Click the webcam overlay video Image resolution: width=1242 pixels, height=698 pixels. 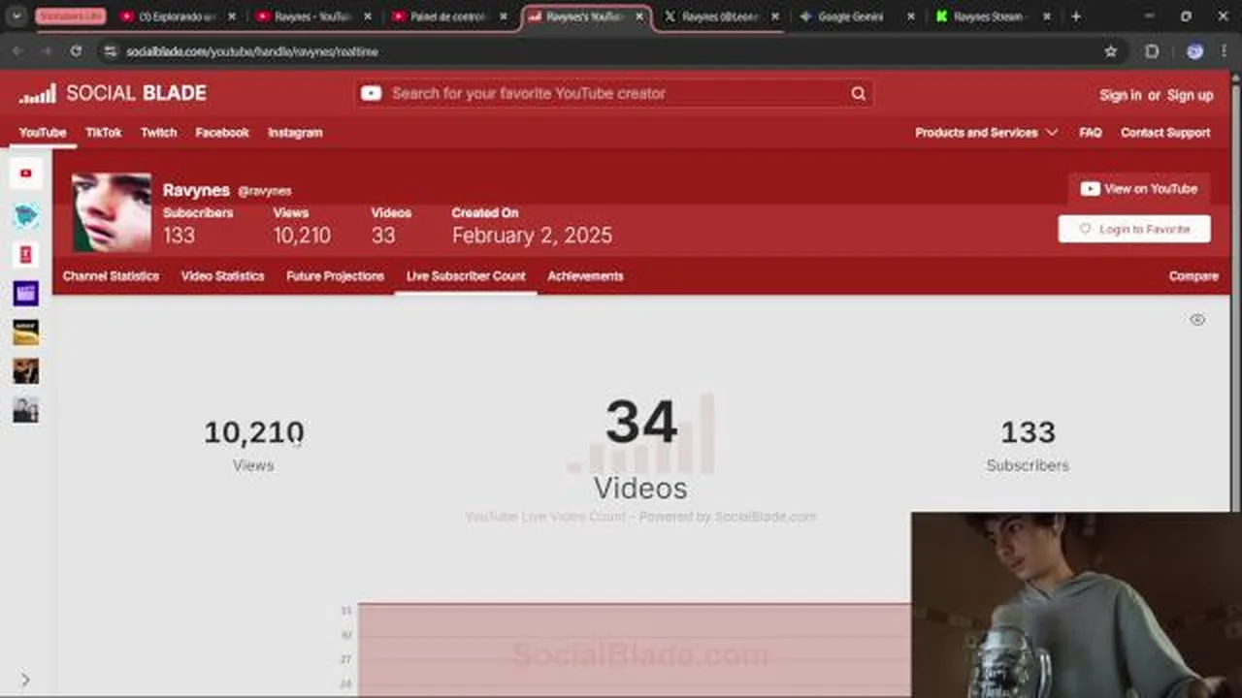1076,605
